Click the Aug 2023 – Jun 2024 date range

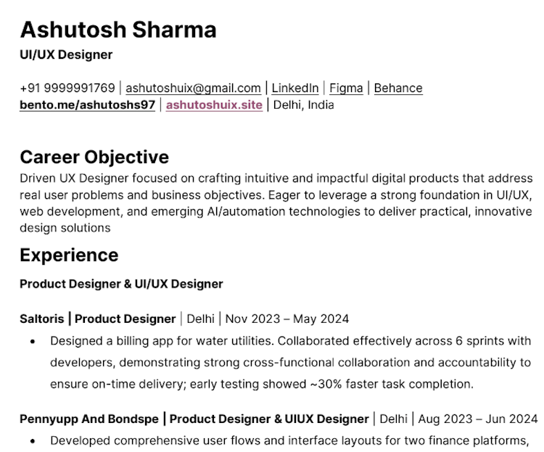(478, 419)
